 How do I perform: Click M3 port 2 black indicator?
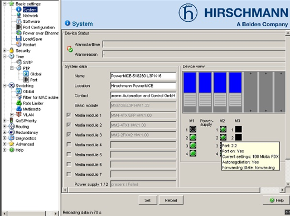click(239, 137)
